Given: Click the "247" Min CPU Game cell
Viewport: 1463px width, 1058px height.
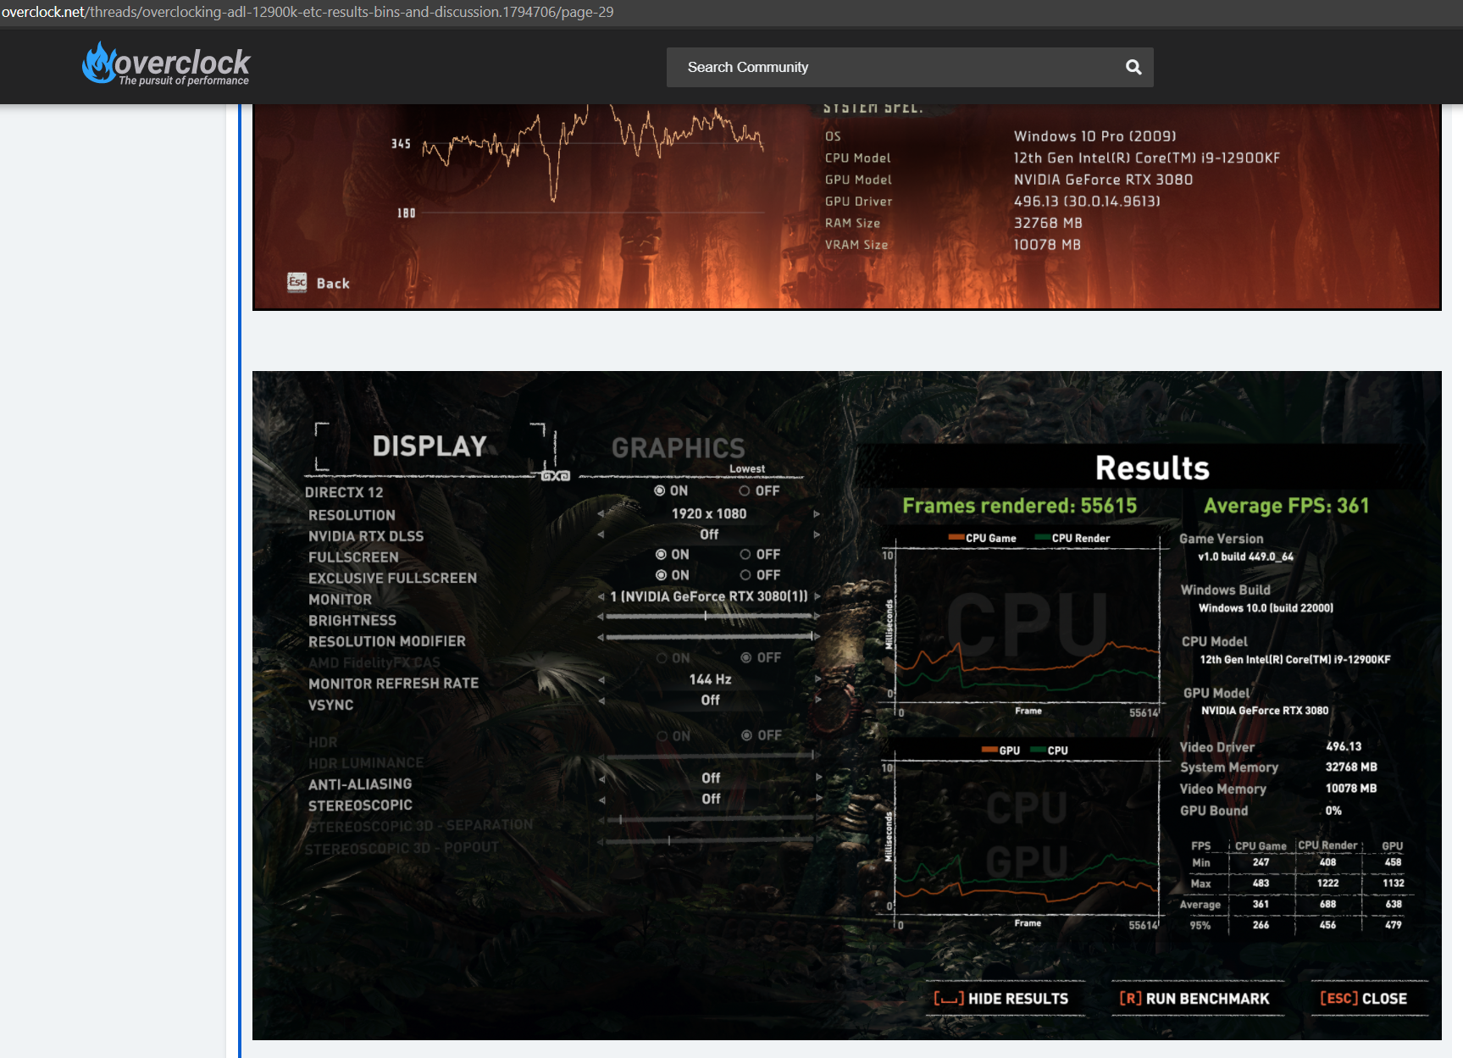Looking at the screenshot, I should tap(1261, 862).
